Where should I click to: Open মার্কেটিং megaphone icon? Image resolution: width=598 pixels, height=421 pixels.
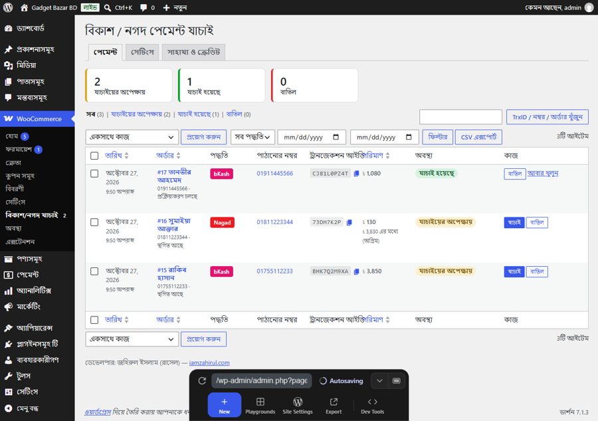[9, 307]
